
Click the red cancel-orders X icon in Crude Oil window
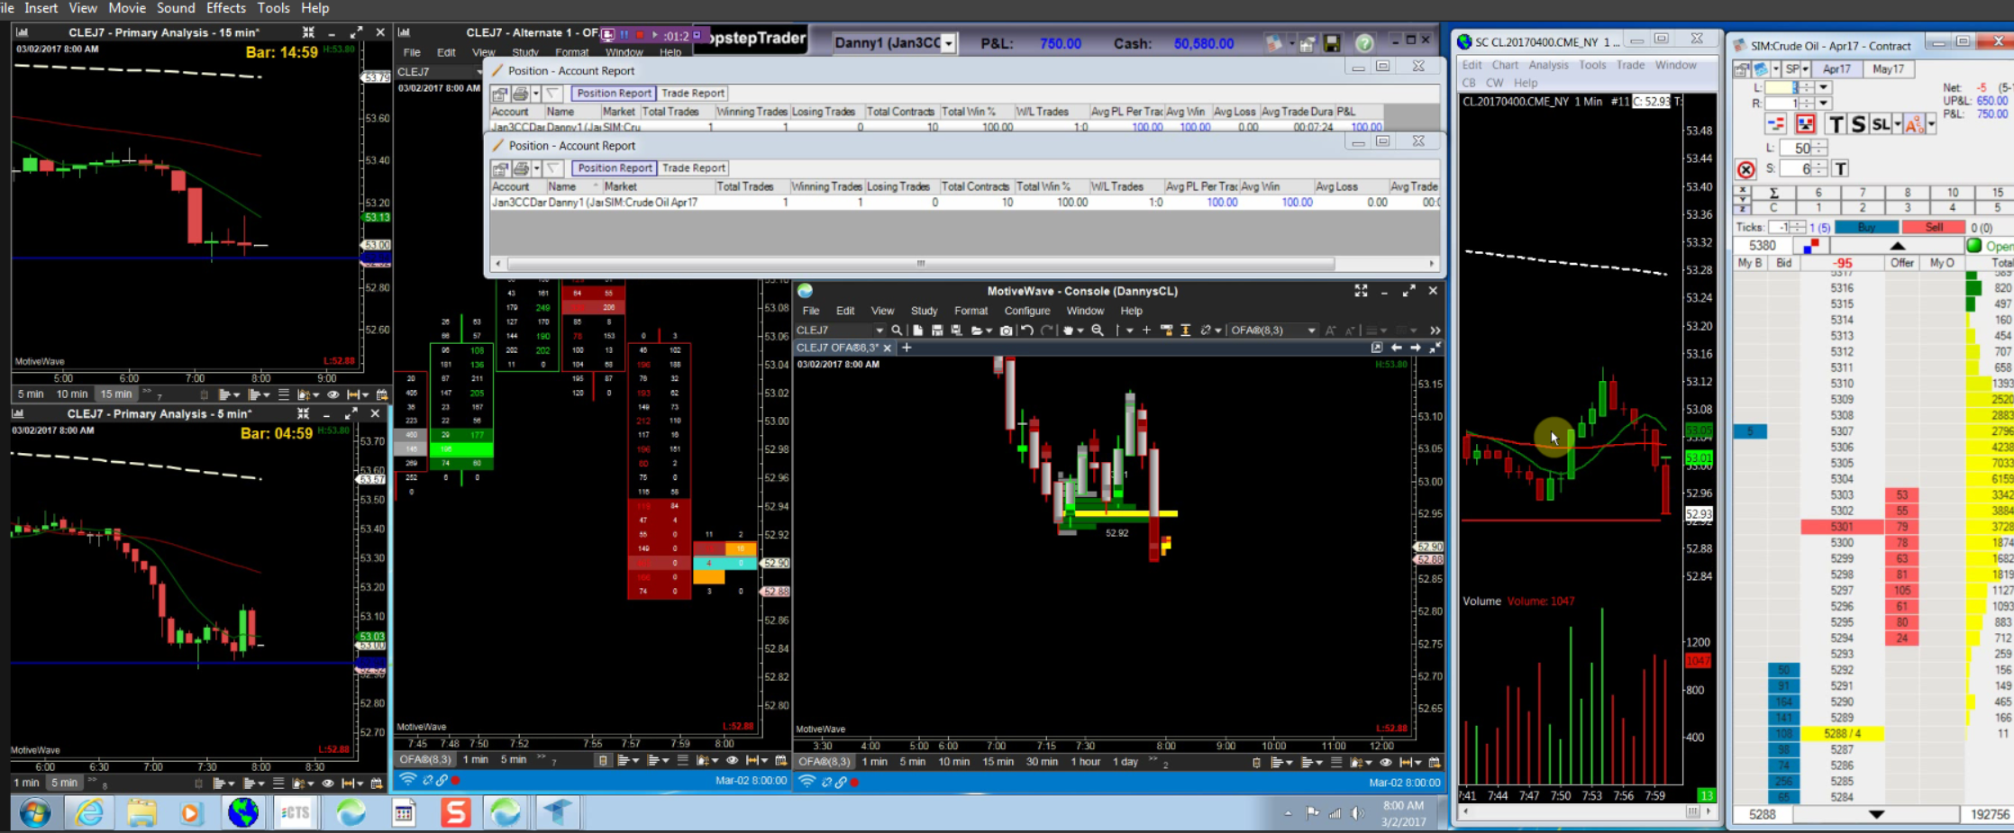pos(1745,169)
